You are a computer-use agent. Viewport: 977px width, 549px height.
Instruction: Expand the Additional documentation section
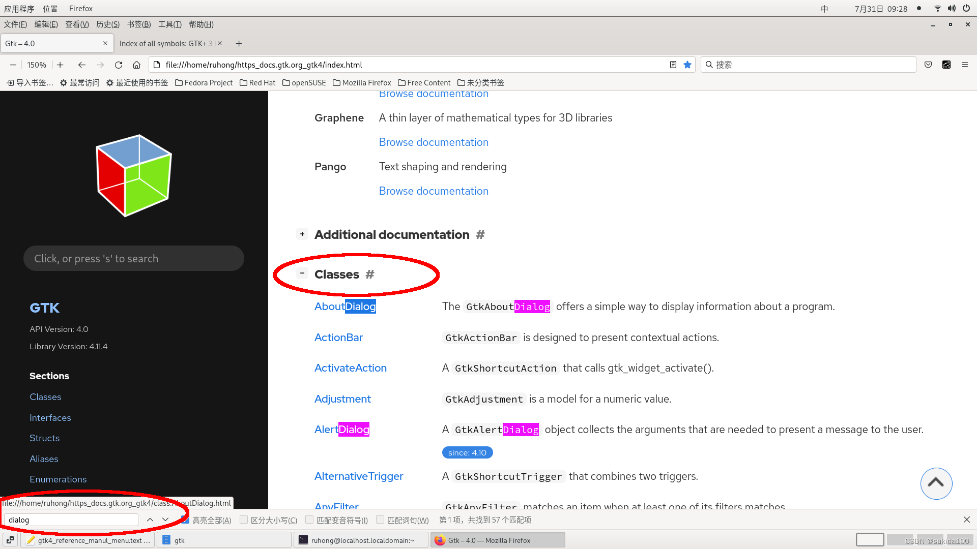coord(302,233)
